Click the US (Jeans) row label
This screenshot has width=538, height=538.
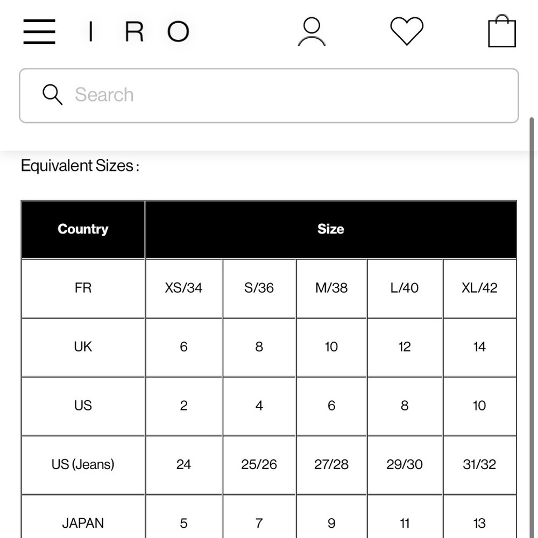pyautogui.click(x=83, y=465)
